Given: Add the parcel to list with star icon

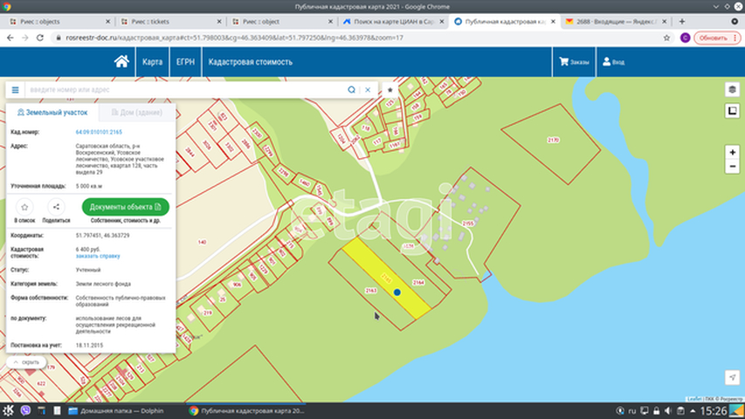Looking at the screenshot, I should (24, 207).
